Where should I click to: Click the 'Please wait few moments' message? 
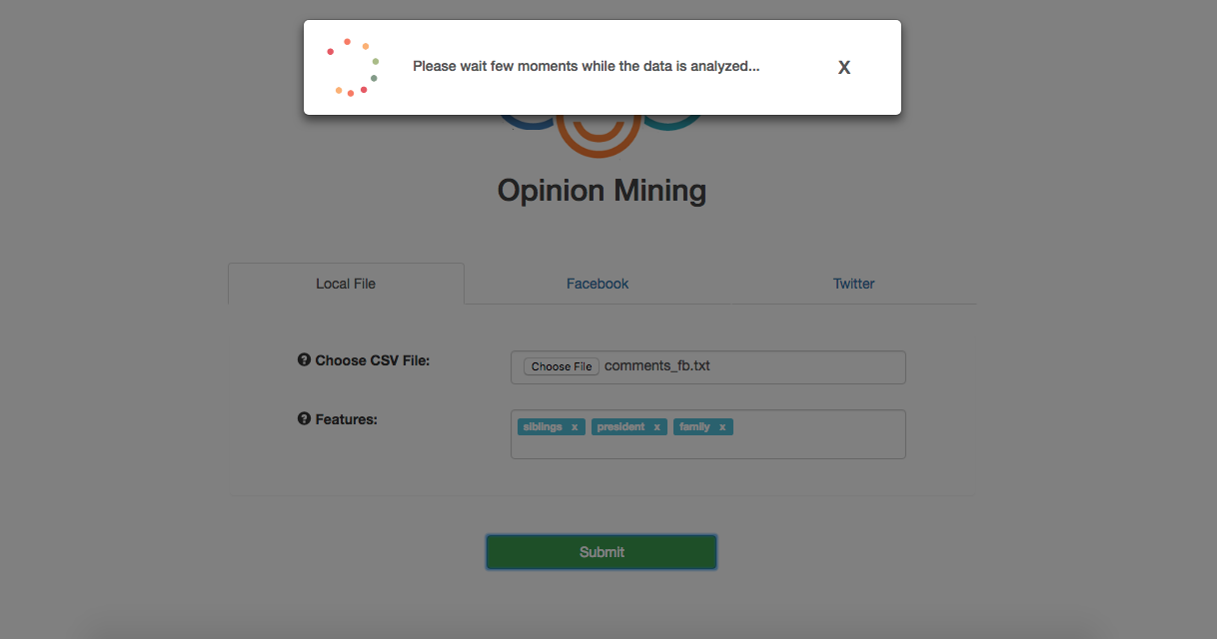point(586,67)
